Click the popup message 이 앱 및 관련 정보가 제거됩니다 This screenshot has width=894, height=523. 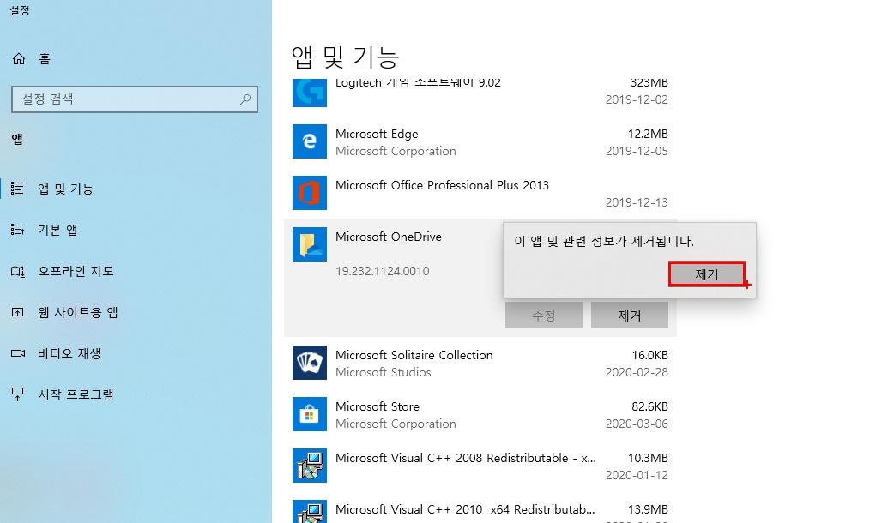pyautogui.click(x=604, y=241)
